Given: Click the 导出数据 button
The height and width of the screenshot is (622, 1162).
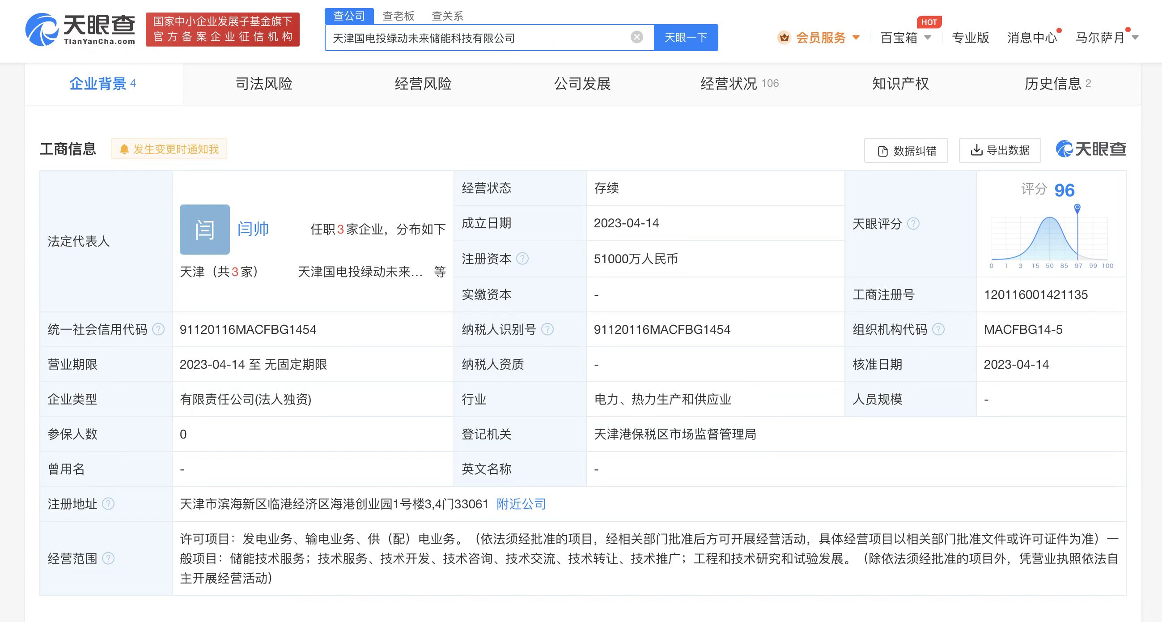Looking at the screenshot, I should (x=1000, y=150).
